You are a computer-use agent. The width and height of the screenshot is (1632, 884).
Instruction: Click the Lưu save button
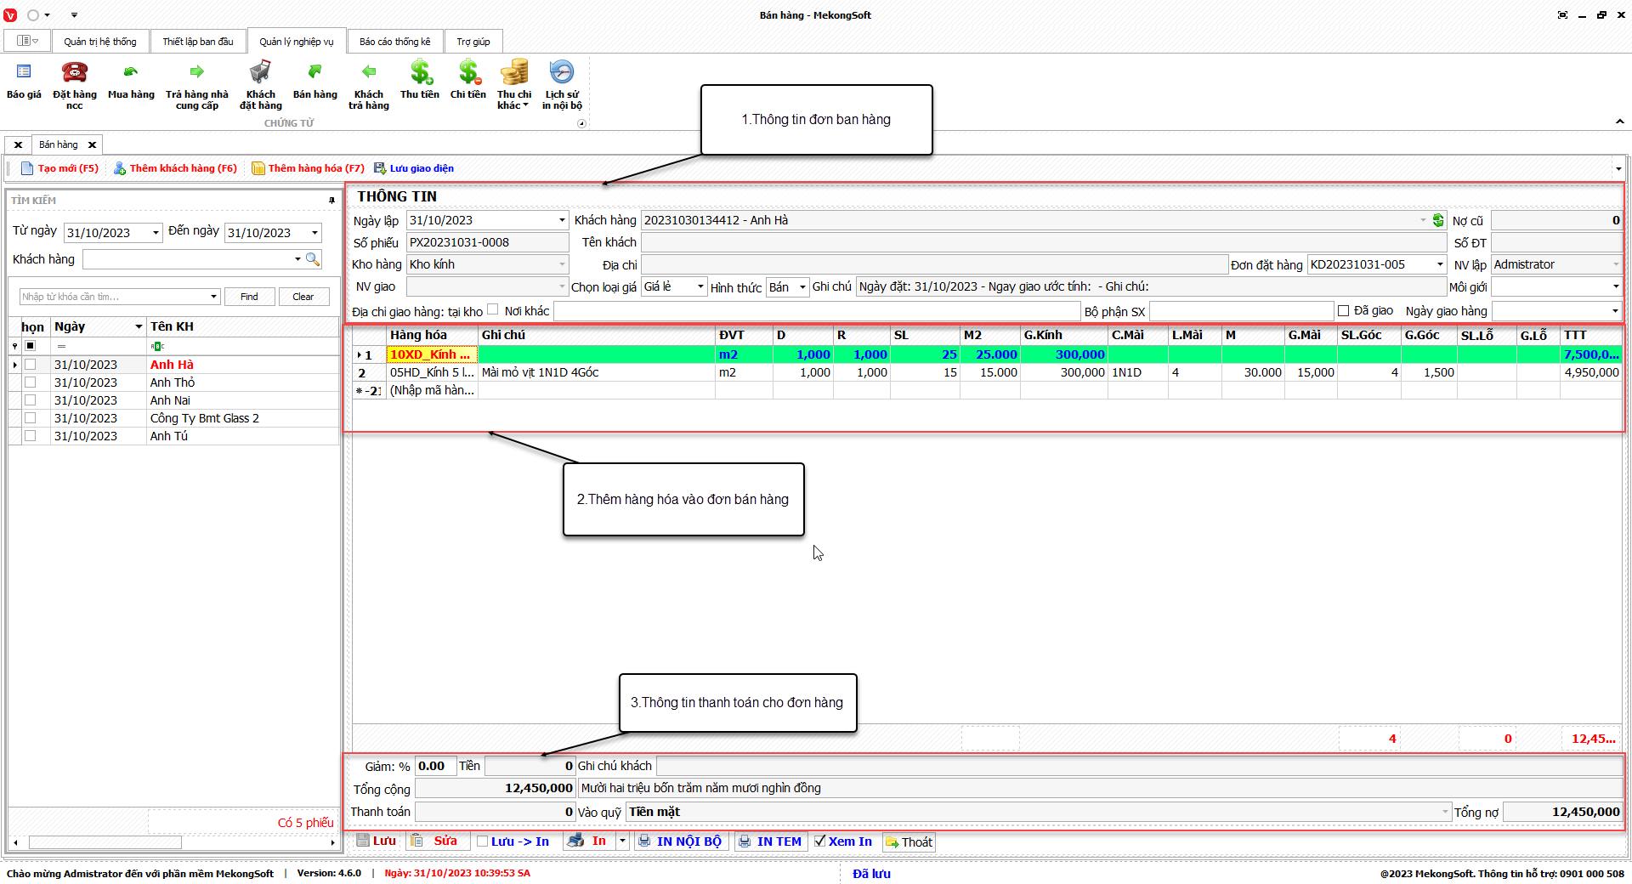pyautogui.click(x=377, y=841)
